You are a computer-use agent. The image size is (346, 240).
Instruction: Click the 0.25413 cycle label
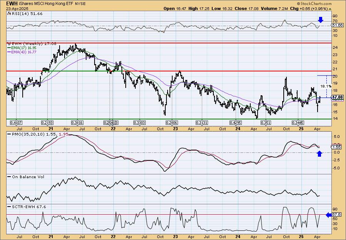(111, 123)
